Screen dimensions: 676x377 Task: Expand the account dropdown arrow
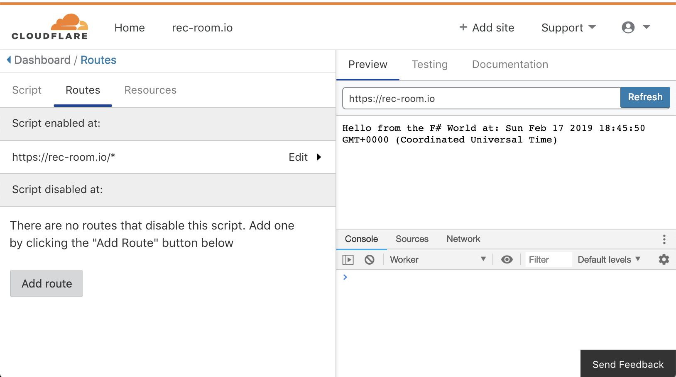646,27
